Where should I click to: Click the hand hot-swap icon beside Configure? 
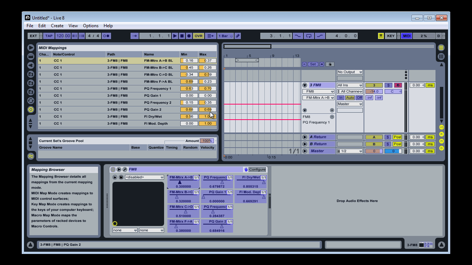click(x=246, y=169)
